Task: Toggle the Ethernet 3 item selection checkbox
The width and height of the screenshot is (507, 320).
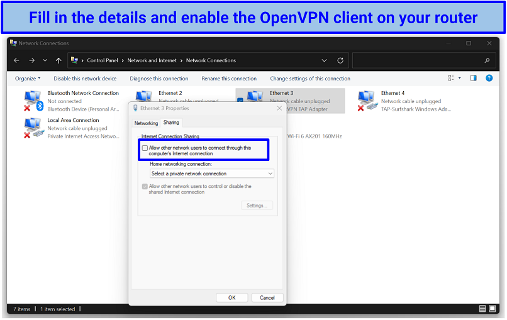Action: pos(240,100)
